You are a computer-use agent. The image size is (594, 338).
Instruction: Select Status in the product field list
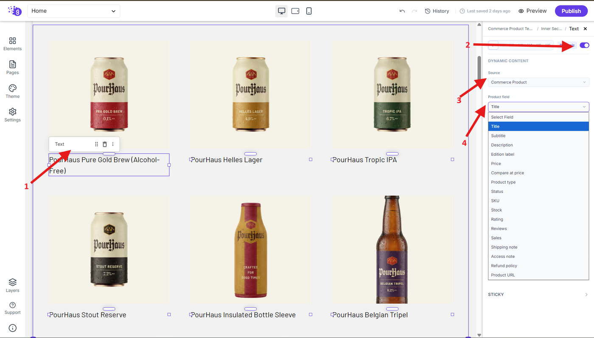[x=538, y=192]
